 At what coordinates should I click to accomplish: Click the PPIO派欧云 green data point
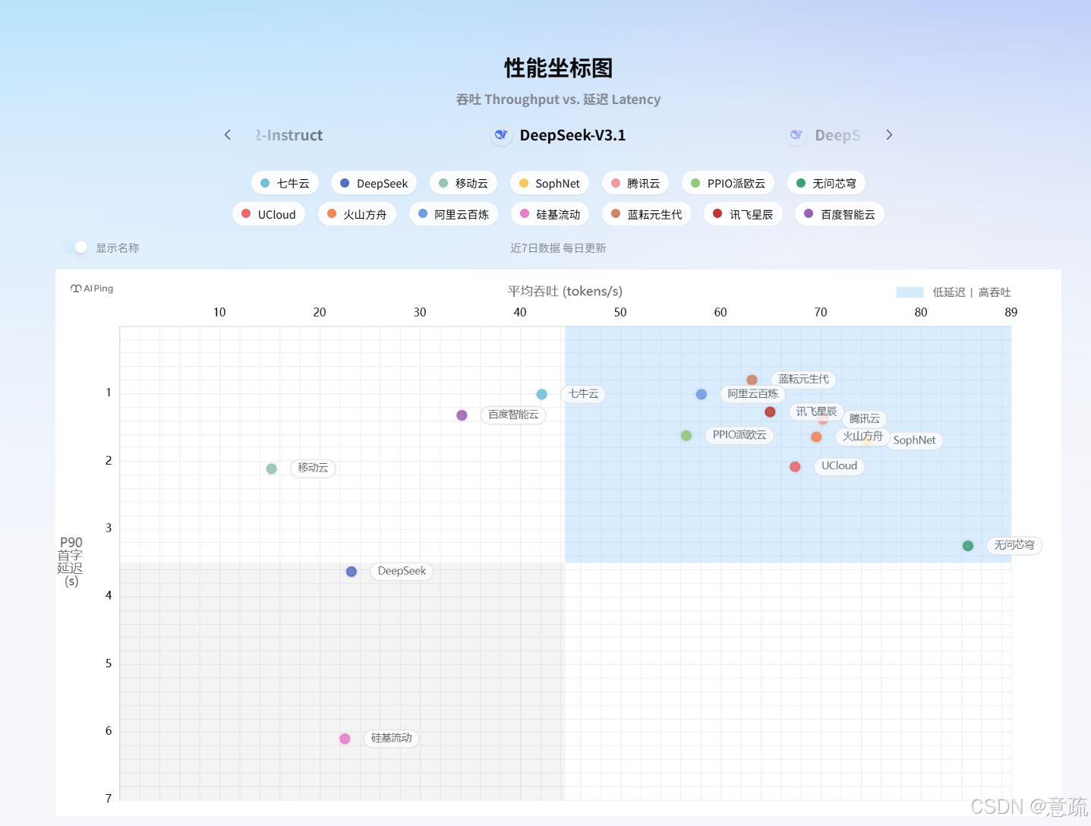tap(686, 435)
